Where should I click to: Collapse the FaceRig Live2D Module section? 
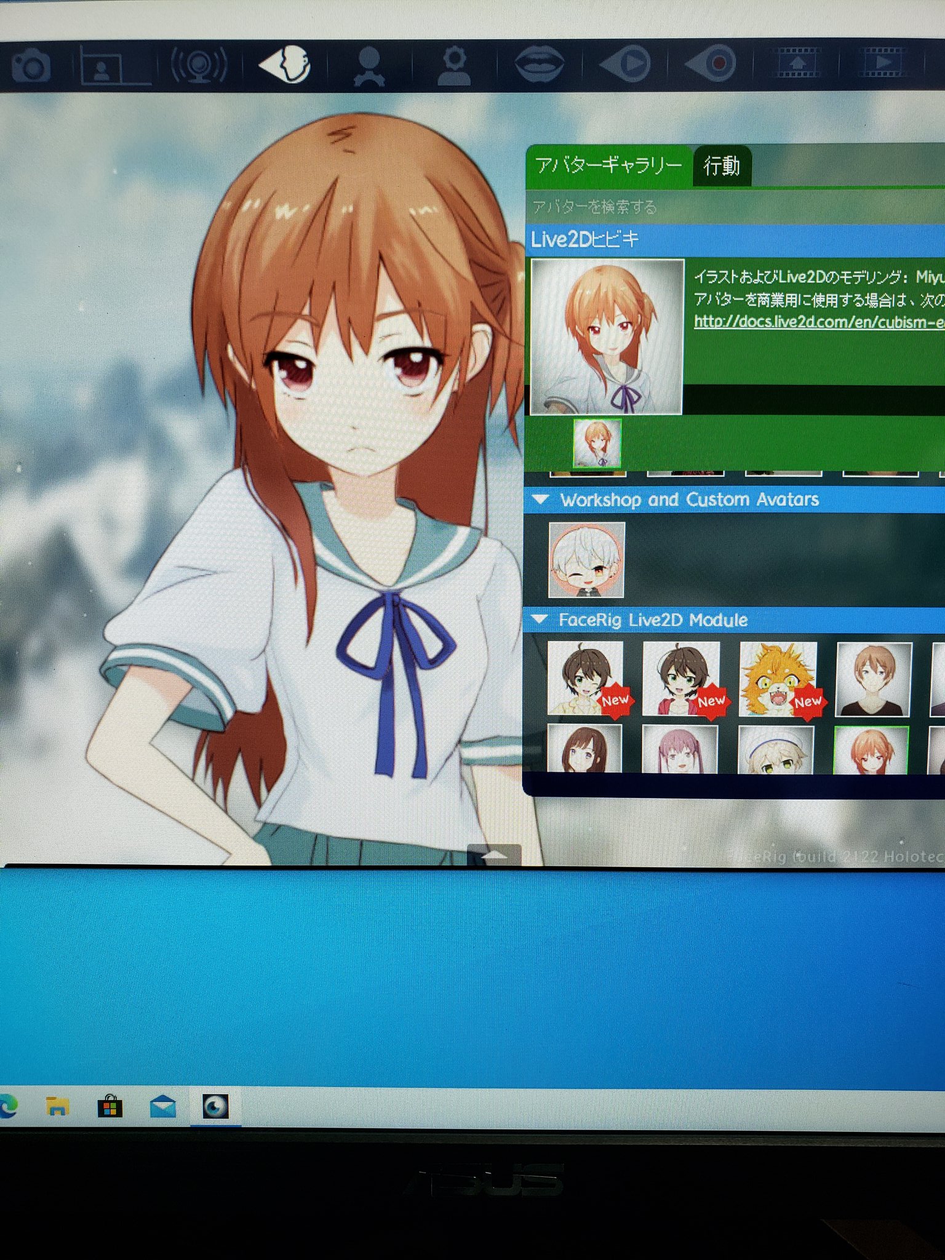coord(540,620)
